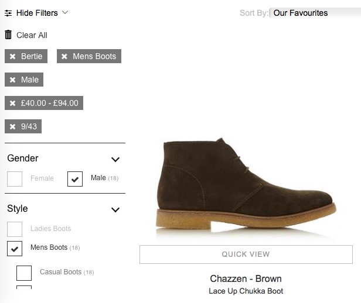The image size is (361, 303).
Task: Collapse the Gender filter section chevron
Action: [x=115, y=160]
